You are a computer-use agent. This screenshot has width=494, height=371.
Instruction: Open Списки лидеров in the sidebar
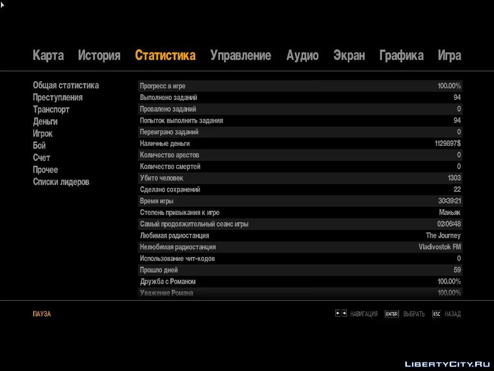click(61, 182)
